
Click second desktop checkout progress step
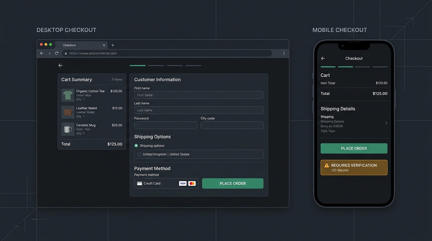pos(156,66)
